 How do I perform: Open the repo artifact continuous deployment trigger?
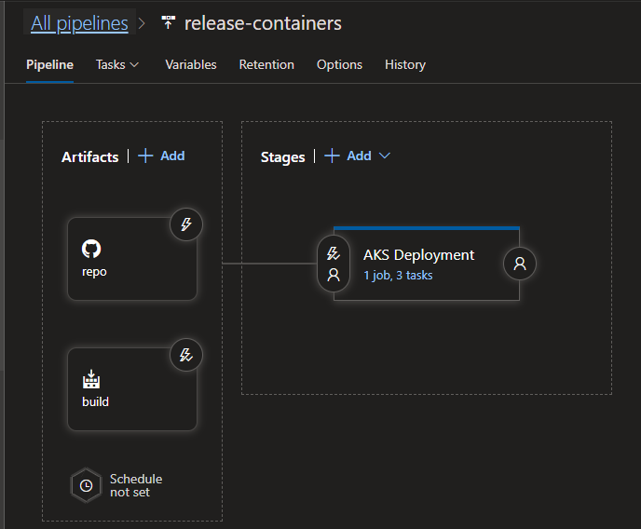(186, 224)
